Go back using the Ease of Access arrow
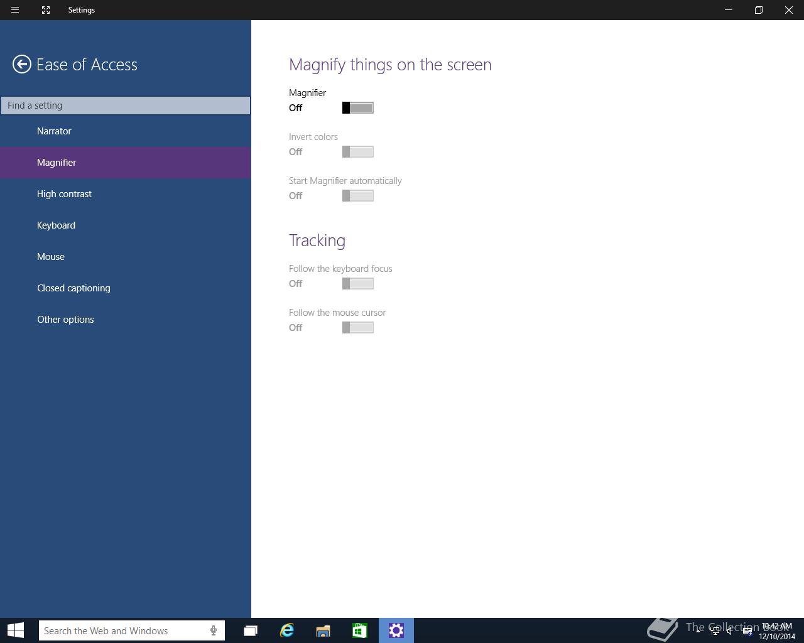The width and height of the screenshot is (804, 643). 22,64
